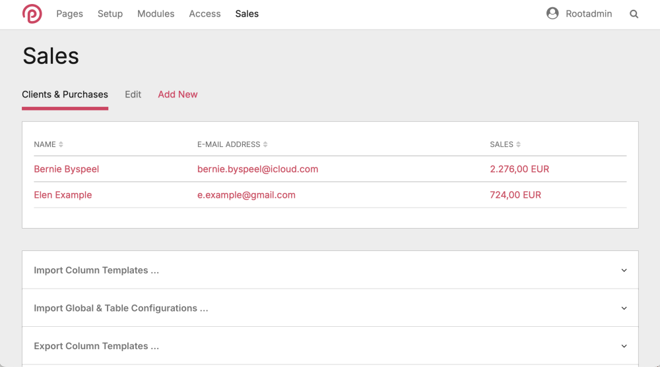Open client Bernie Byspeel

(66, 169)
